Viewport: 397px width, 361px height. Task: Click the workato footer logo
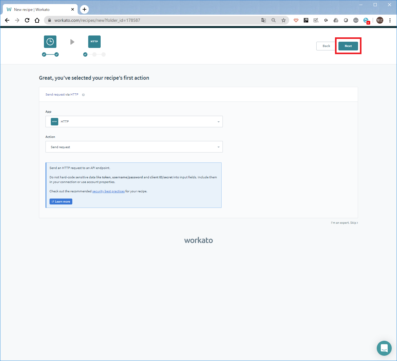click(198, 240)
